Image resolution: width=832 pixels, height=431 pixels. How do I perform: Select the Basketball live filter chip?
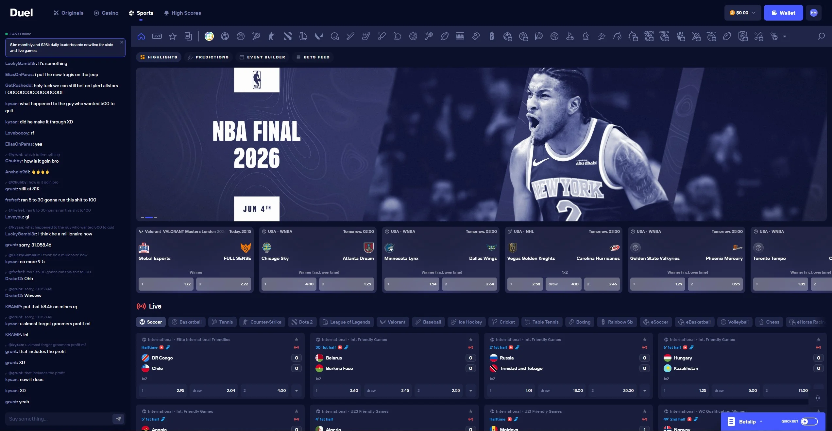(x=187, y=322)
